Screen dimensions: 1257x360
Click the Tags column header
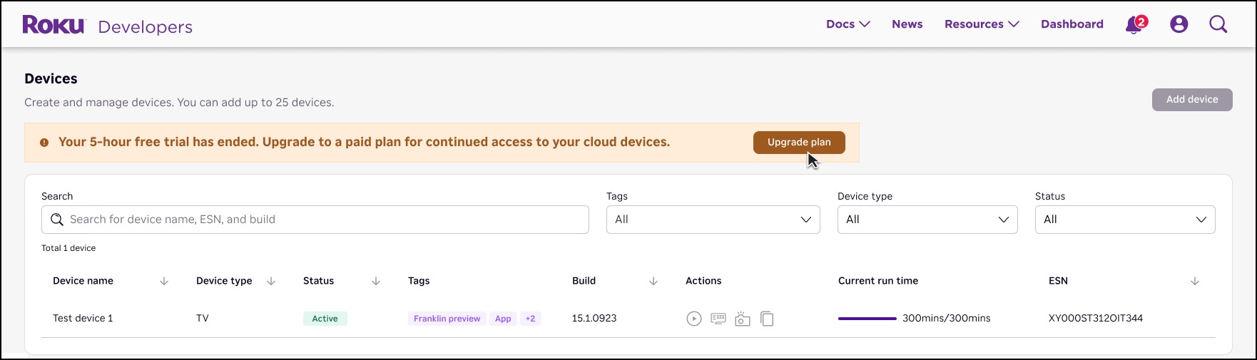tap(419, 281)
